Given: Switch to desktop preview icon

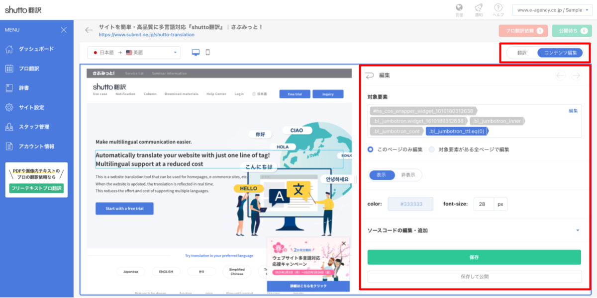Looking at the screenshot, I should [196, 52].
